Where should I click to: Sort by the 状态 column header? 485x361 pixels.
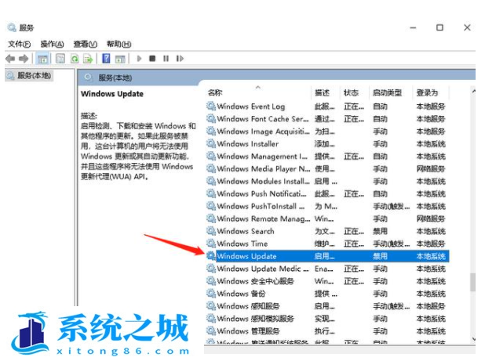coord(351,92)
